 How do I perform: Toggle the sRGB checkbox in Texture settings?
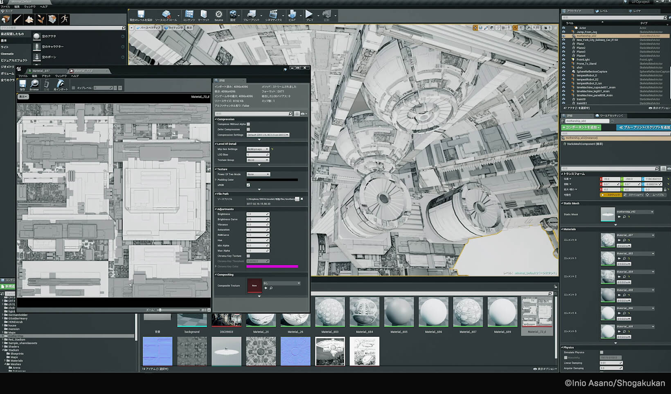coord(248,185)
